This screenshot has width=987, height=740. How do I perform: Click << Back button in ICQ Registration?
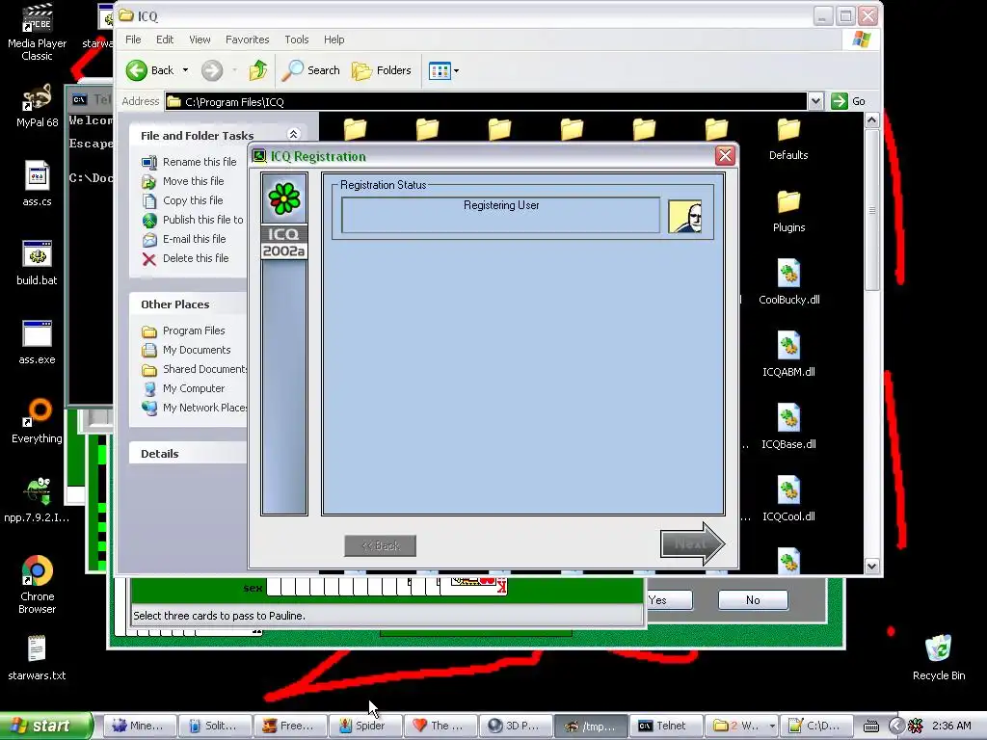[x=380, y=545]
